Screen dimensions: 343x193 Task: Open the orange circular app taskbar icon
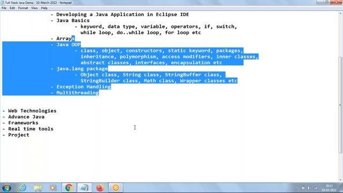click(116, 188)
